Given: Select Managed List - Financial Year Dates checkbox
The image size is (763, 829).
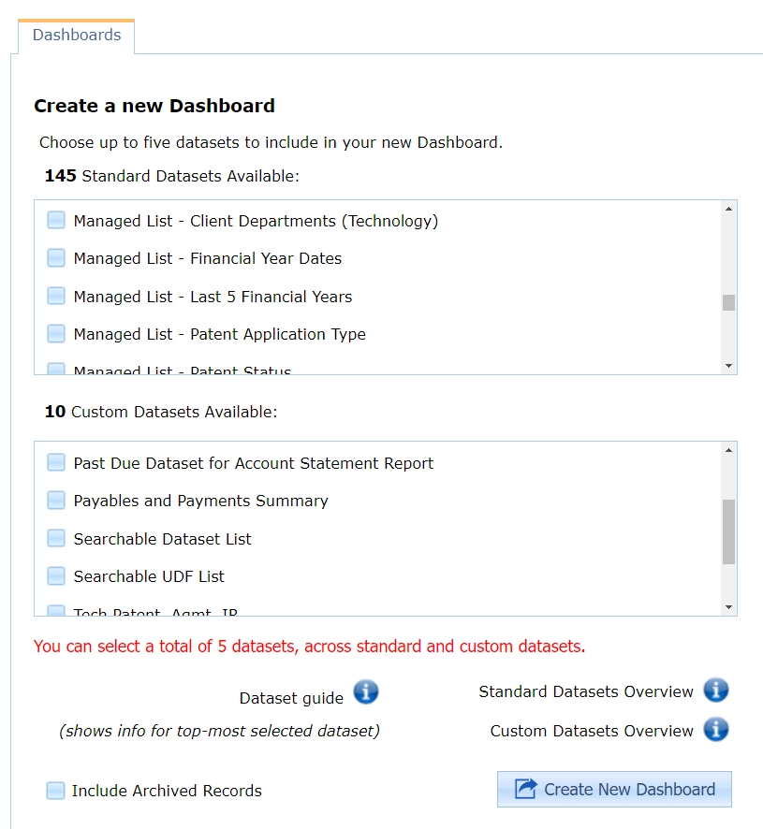Looking at the screenshot, I should coord(56,258).
